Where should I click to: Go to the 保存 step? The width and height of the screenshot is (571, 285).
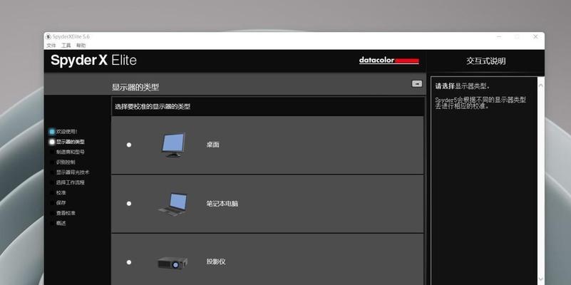61,203
